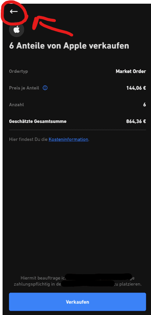Tap the round Apple logo icon
This screenshot has height=315, width=151.
pos(17,30)
